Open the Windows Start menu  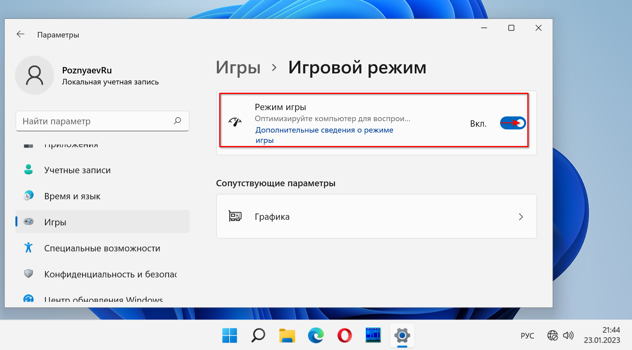click(x=229, y=335)
